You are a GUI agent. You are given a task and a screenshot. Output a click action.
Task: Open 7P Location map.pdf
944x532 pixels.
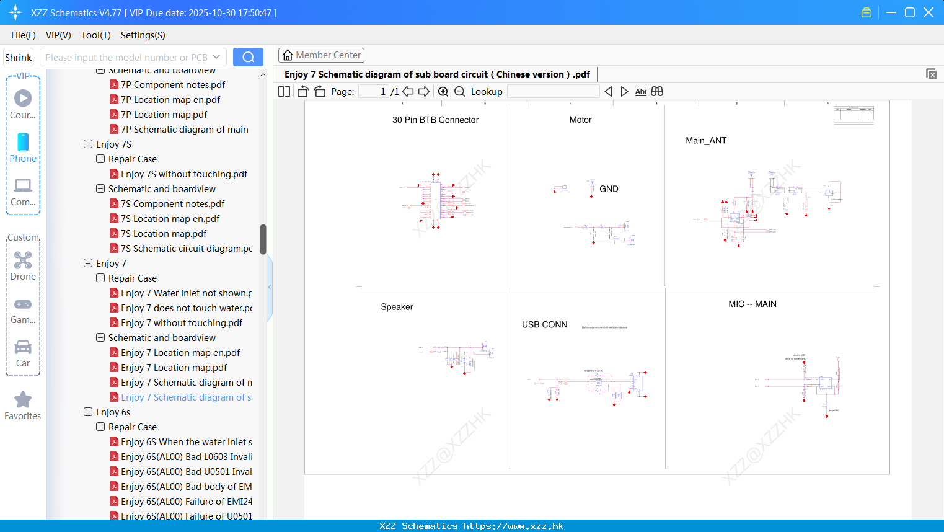click(x=164, y=114)
